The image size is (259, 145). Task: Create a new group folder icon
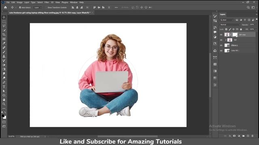click(x=244, y=136)
